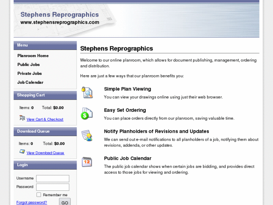
Task: Click the download queue icon
Action: pos(22,152)
